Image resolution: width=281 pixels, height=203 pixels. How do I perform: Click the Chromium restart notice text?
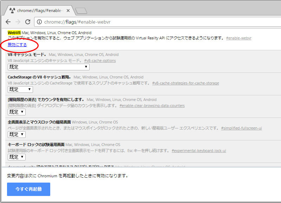[x=68, y=176]
